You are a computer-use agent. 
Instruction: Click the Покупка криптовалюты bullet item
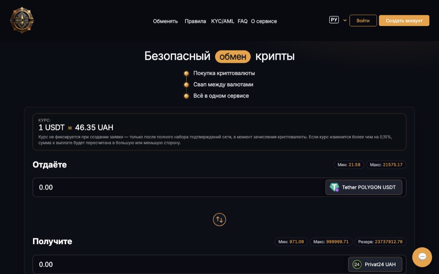pyautogui.click(x=224, y=73)
